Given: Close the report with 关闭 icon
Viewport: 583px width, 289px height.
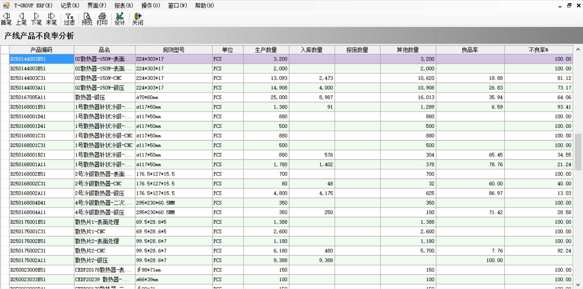Looking at the screenshot, I should tap(138, 19).
